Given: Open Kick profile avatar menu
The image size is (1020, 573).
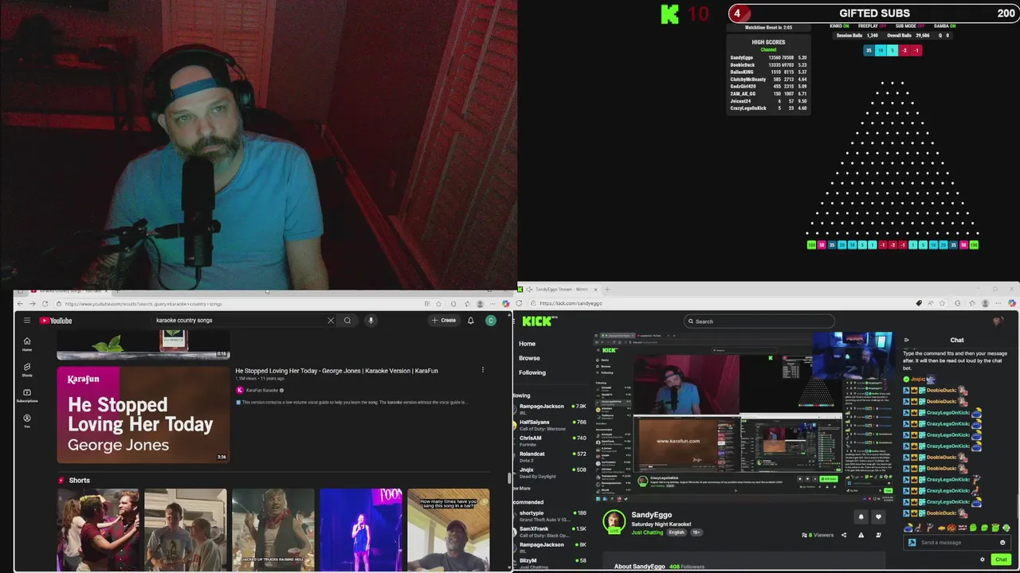Looking at the screenshot, I should coord(998,322).
